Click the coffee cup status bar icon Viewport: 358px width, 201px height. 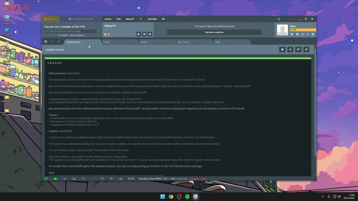[x=121, y=179]
